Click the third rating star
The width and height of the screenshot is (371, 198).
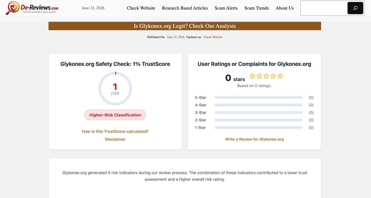(266, 76)
